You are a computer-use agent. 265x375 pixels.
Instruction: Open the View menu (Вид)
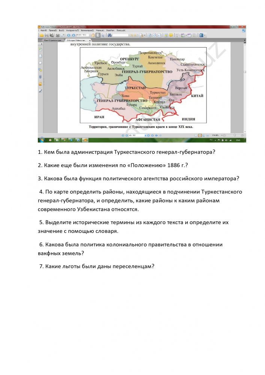[61, 31]
